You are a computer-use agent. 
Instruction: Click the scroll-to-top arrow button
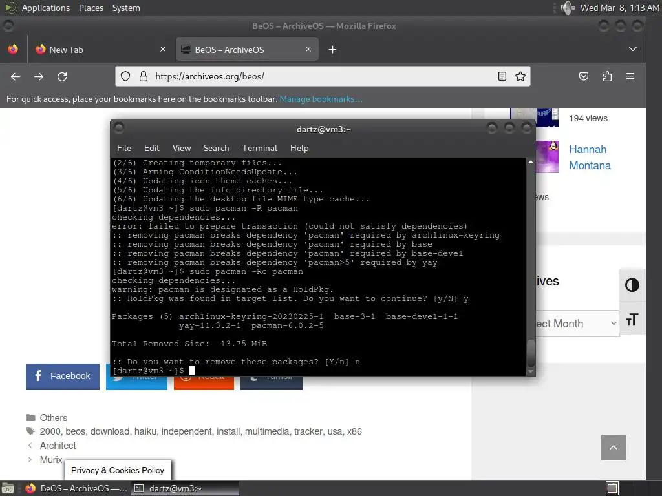point(614,448)
